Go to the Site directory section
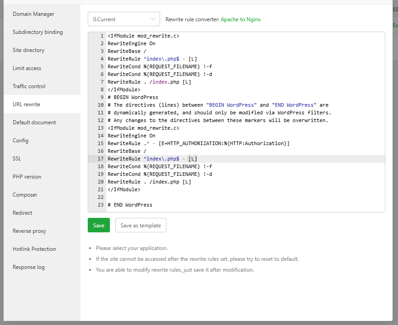 click(x=28, y=50)
